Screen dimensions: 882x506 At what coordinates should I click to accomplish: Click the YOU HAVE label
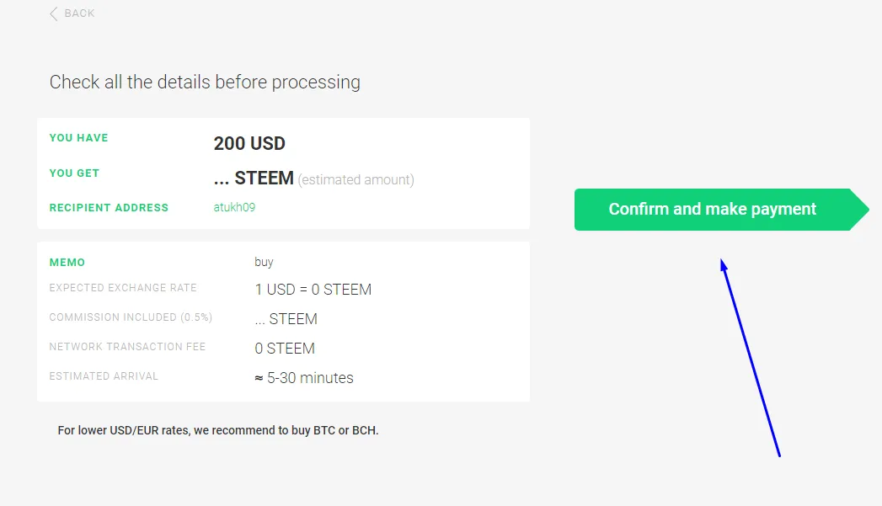[78, 138]
